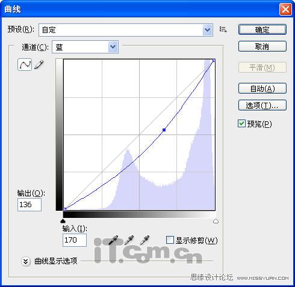Image resolution: width=295 pixels, height=287 pixels.
Task: Select the top-right curve endpoint
Action: coord(214,60)
